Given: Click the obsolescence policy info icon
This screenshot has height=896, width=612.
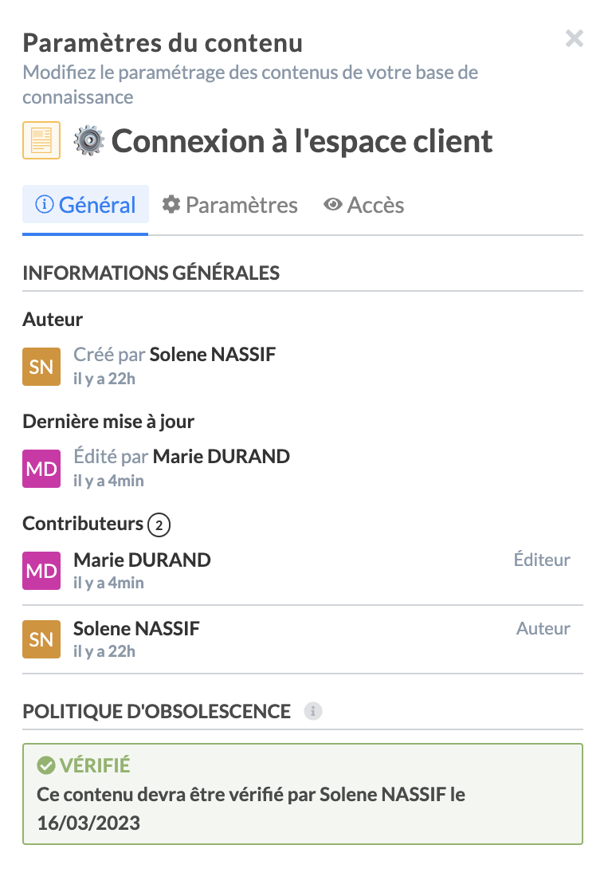Looking at the screenshot, I should (313, 711).
